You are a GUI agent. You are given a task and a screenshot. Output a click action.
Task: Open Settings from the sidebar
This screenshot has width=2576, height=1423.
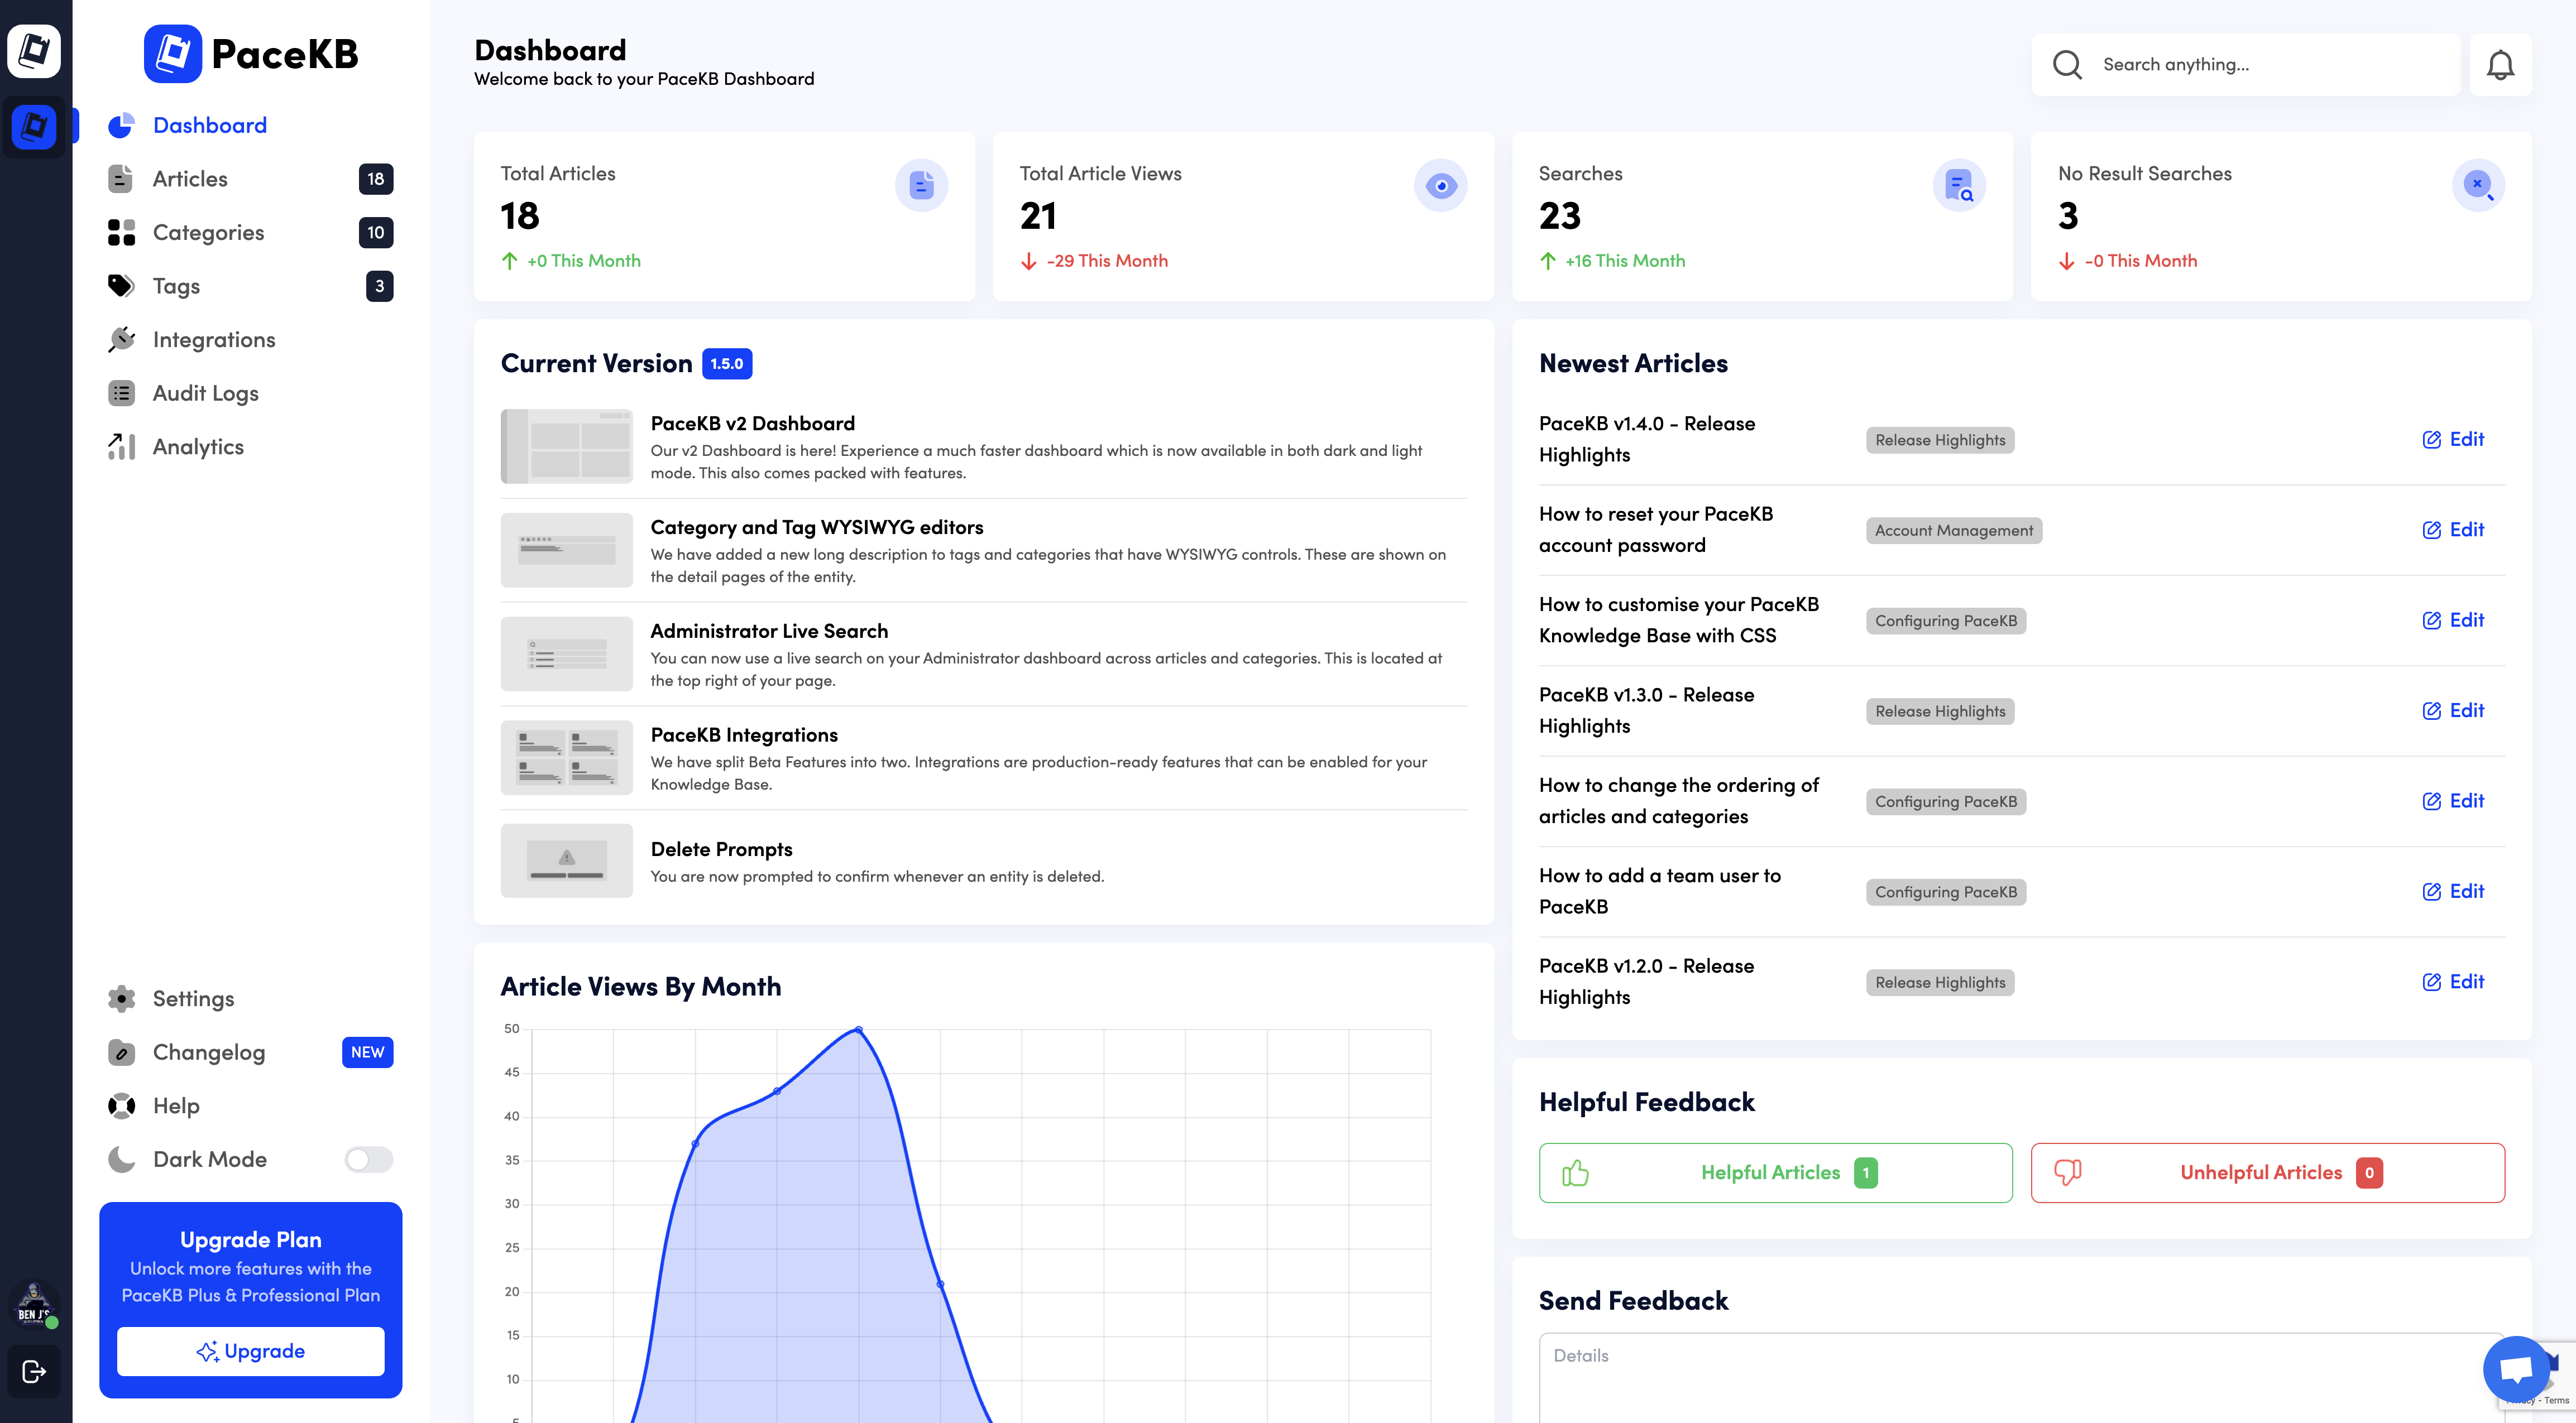pos(193,998)
